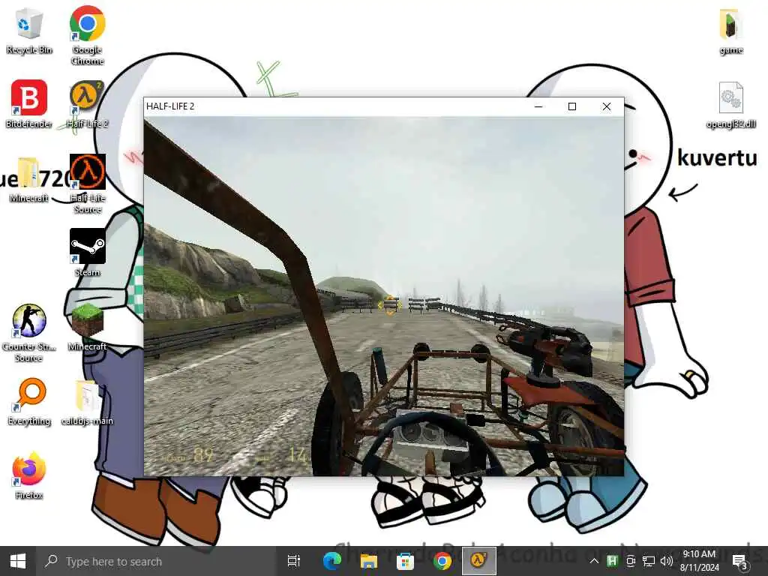Launch Microsoft Edge from the taskbar
768x576 pixels.
[331, 561]
